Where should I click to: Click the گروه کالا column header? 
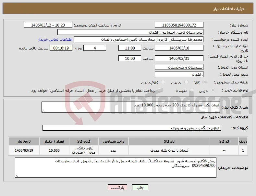point(84,141)
